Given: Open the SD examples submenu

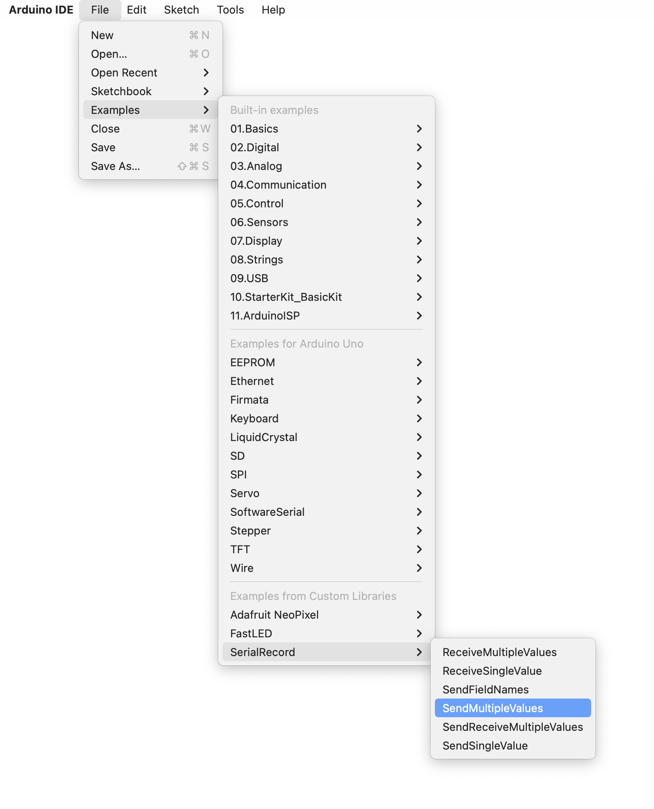Looking at the screenshot, I should coord(326,456).
